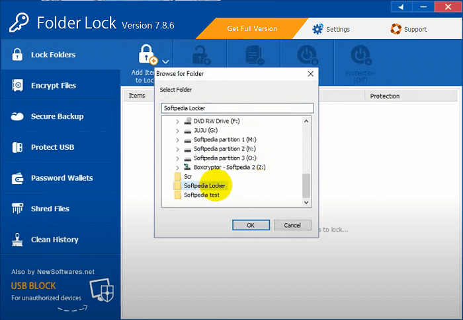Select the Softpedia test folder
This screenshot has height=320, width=463.
click(x=201, y=195)
